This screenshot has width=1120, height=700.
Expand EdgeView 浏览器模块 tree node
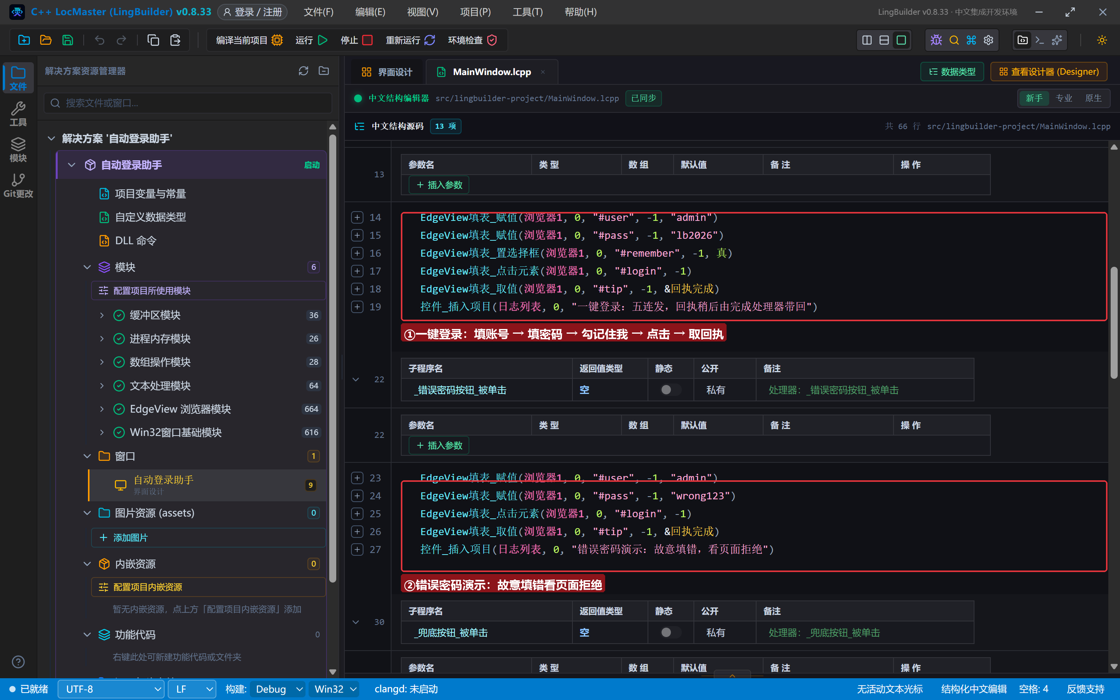pyautogui.click(x=102, y=409)
